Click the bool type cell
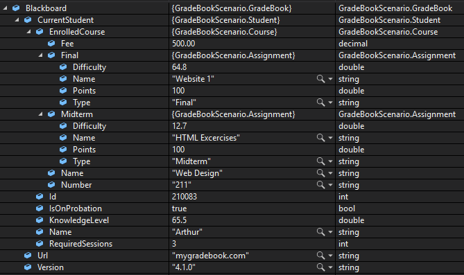Image resolution: width=464 pixels, height=275 pixels. pos(347,209)
